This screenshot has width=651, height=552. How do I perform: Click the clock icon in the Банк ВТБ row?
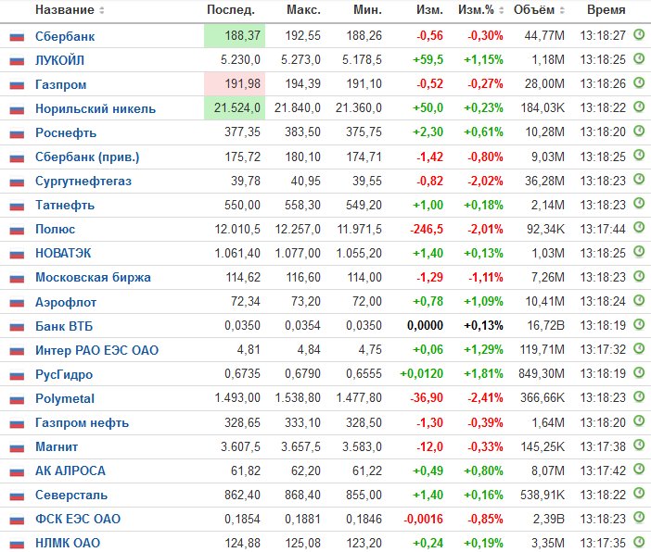point(639,324)
